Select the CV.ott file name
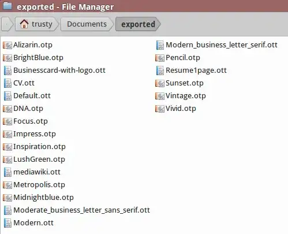Viewport: 288px width, 234px height. click(x=24, y=83)
